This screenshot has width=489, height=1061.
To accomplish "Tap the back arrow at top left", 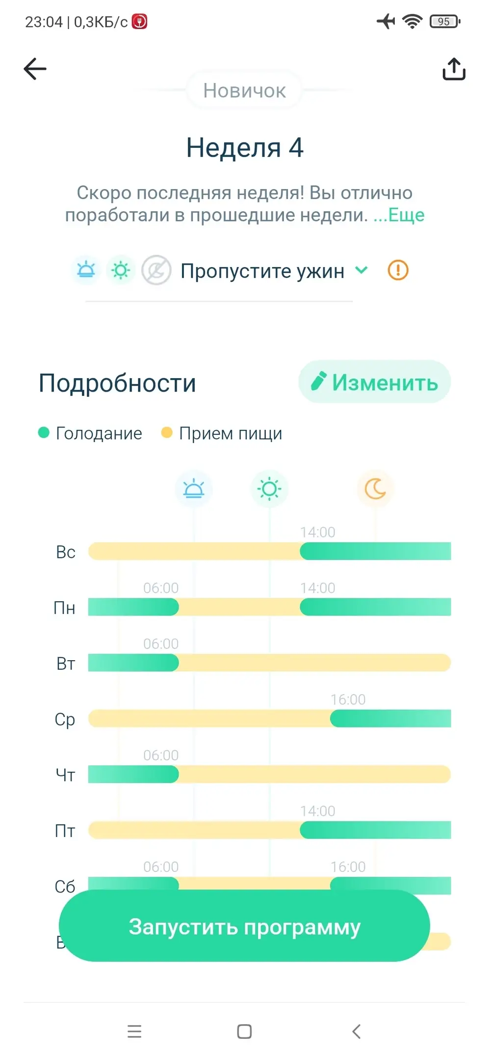I will [x=35, y=69].
